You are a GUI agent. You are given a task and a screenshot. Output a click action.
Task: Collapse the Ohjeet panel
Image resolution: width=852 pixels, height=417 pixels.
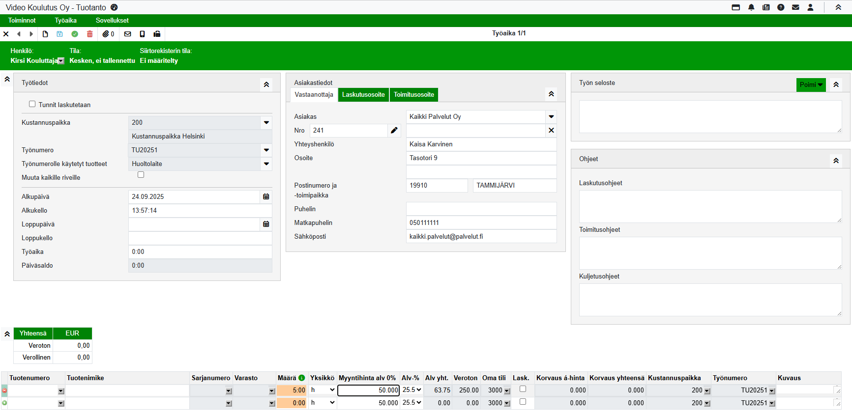[x=836, y=161]
